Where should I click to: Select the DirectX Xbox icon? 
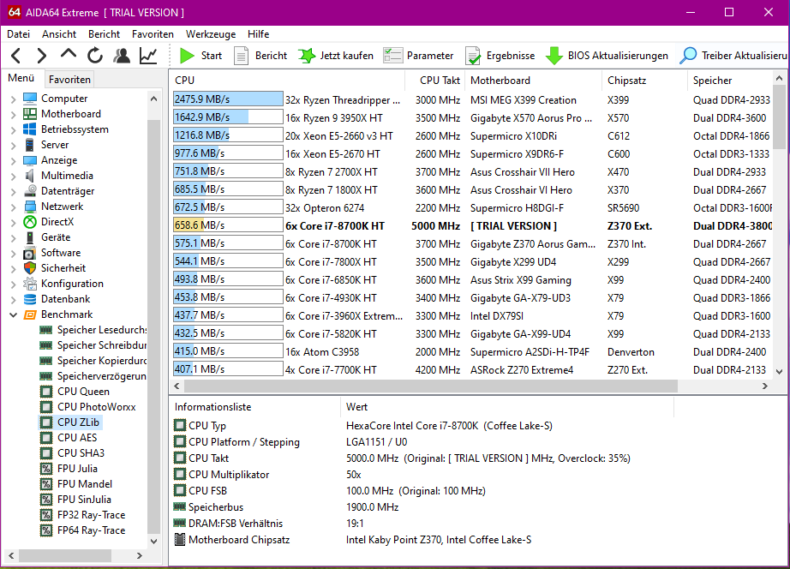coord(30,222)
